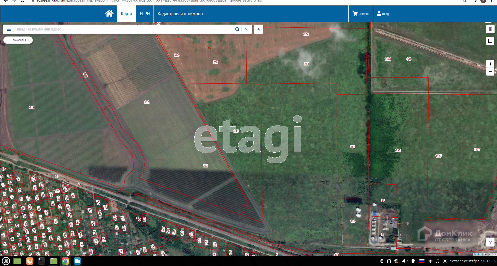This screenshot has width=497, height=266.
Task: Select parcel label 116 on the map
Action: pos(353,221)
